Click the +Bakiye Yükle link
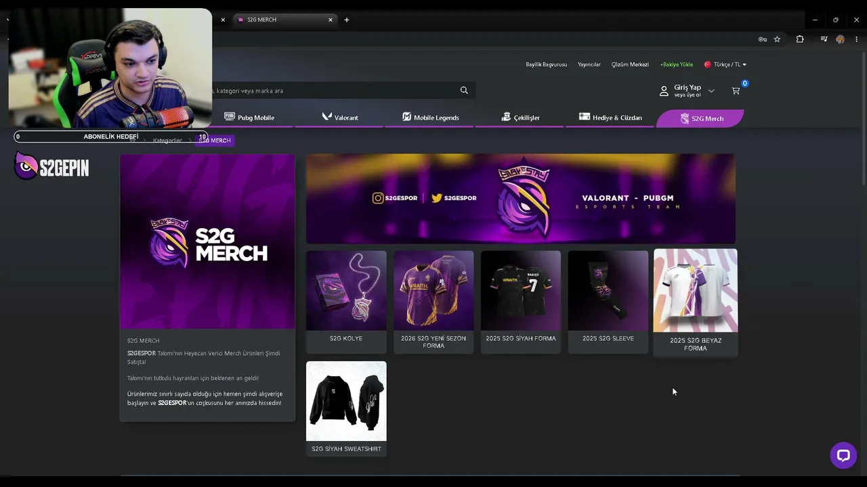Screen dimensions: 867x487 pyautogui.click(x=677, y=64)
